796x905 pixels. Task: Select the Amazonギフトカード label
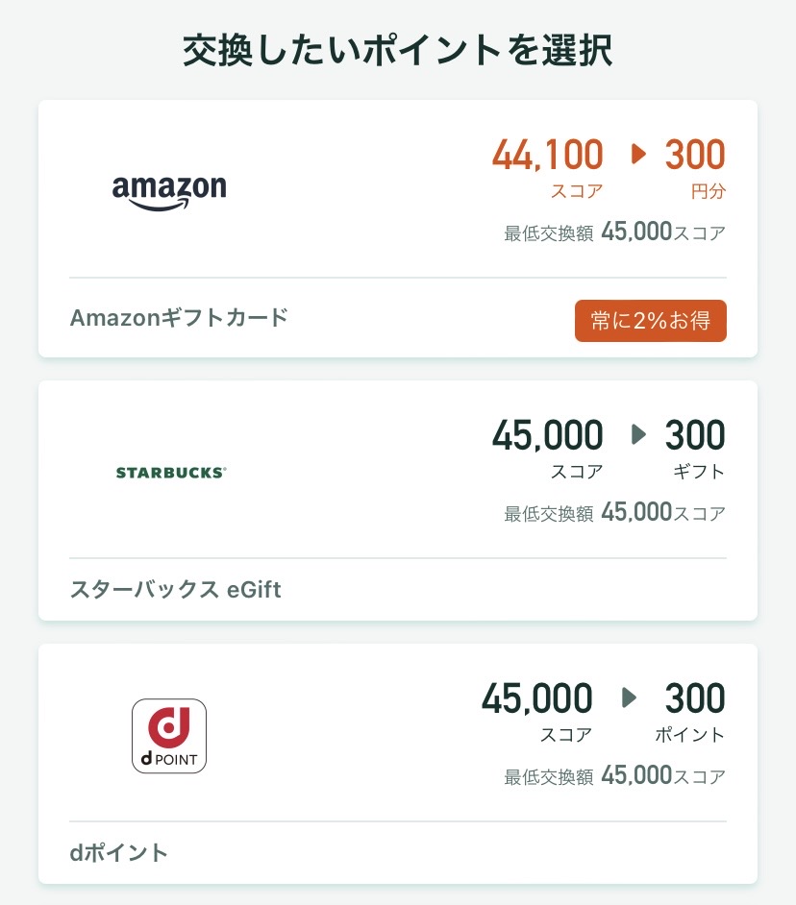point(179,318)
